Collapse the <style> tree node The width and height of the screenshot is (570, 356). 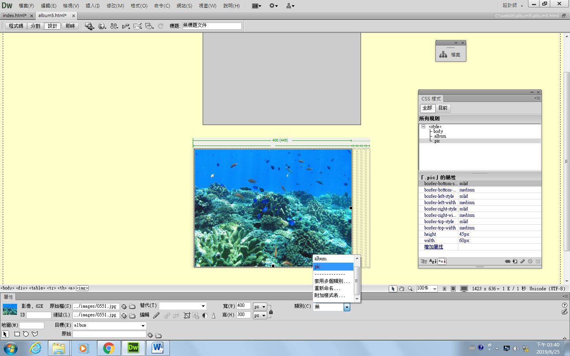coord(423,127)
